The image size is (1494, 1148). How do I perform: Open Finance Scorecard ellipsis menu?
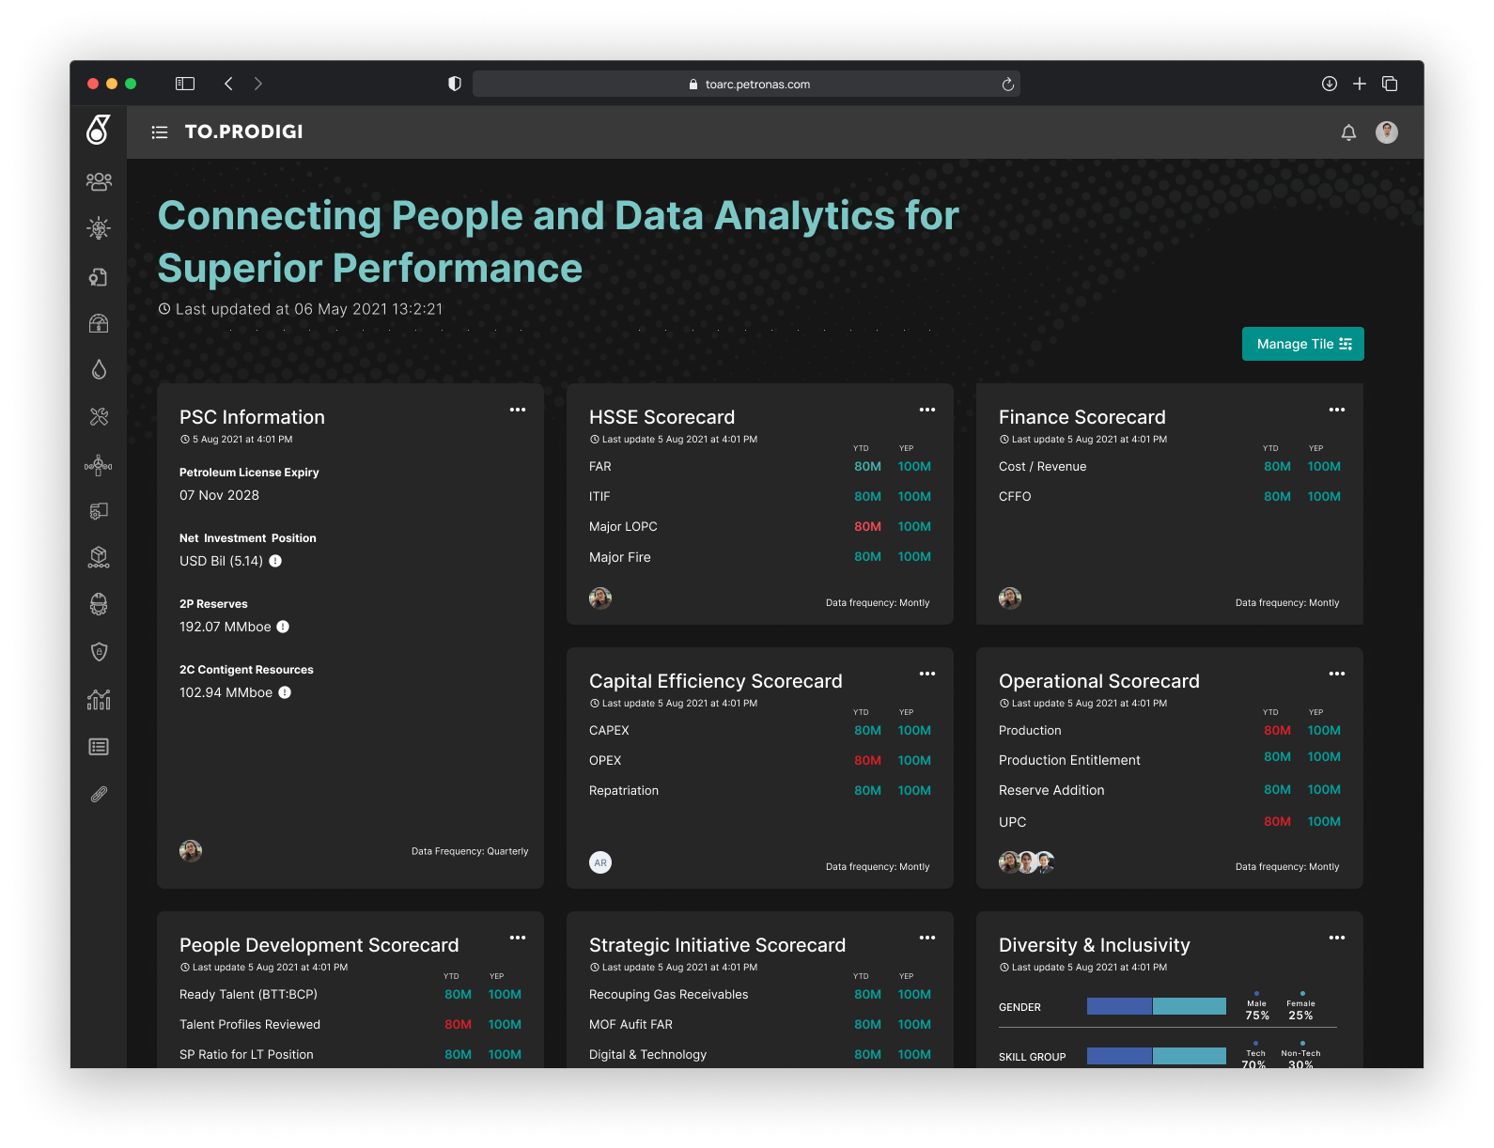click(1337, 410)
